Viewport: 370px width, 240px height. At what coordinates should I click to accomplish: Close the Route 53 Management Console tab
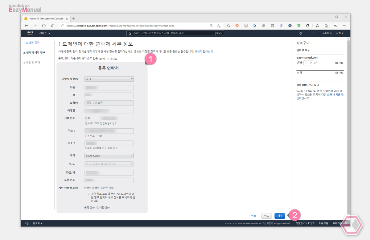[x=67, y=19]
